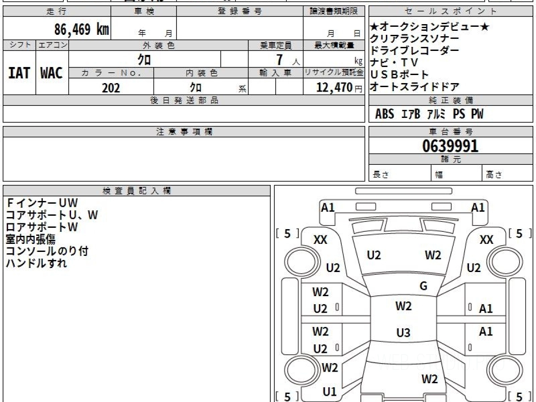Select the FインナーUW inspector note

42,203
